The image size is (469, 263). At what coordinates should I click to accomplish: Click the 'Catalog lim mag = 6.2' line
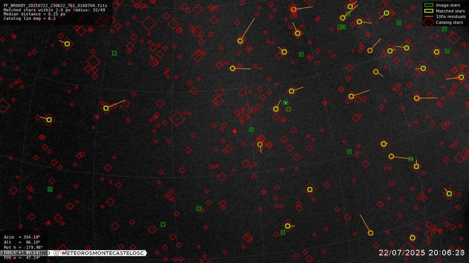(30, 18)
